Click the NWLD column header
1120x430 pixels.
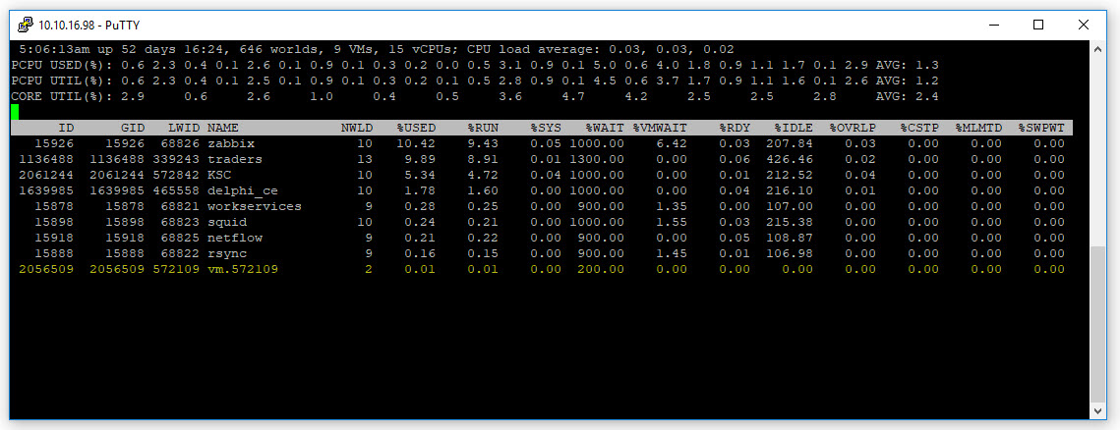[356, 128]
